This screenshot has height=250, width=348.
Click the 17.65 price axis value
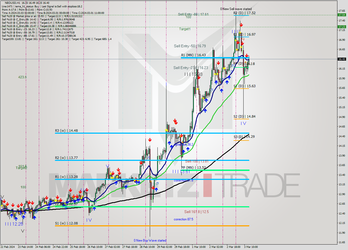342,11
